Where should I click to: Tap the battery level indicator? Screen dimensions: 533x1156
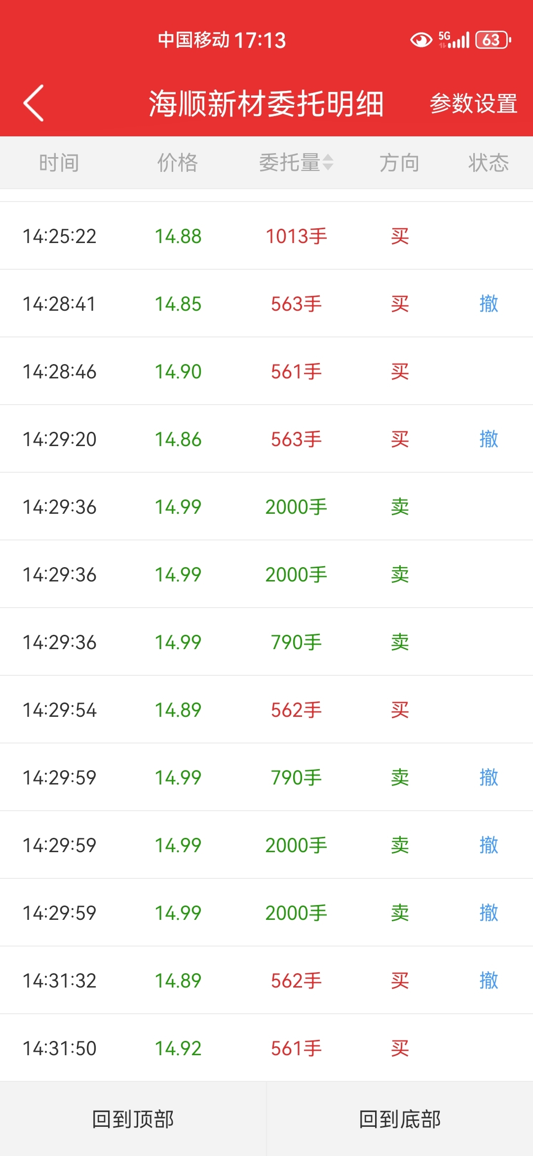click(493, 40)
